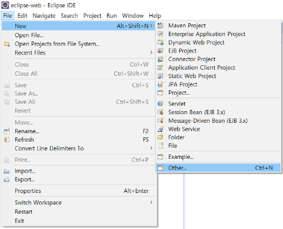Click the EJB Project icon
Screen dimensions: 283x229
(160, 51)
